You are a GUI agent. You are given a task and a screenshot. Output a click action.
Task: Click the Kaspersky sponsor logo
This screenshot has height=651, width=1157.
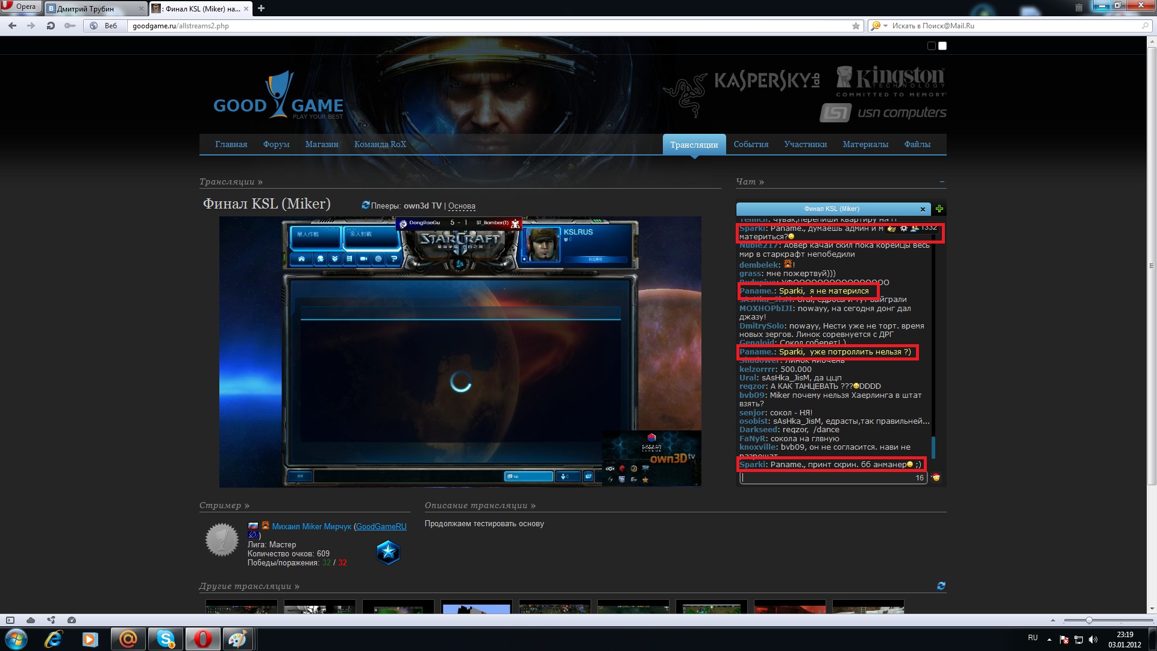point(767,81)
